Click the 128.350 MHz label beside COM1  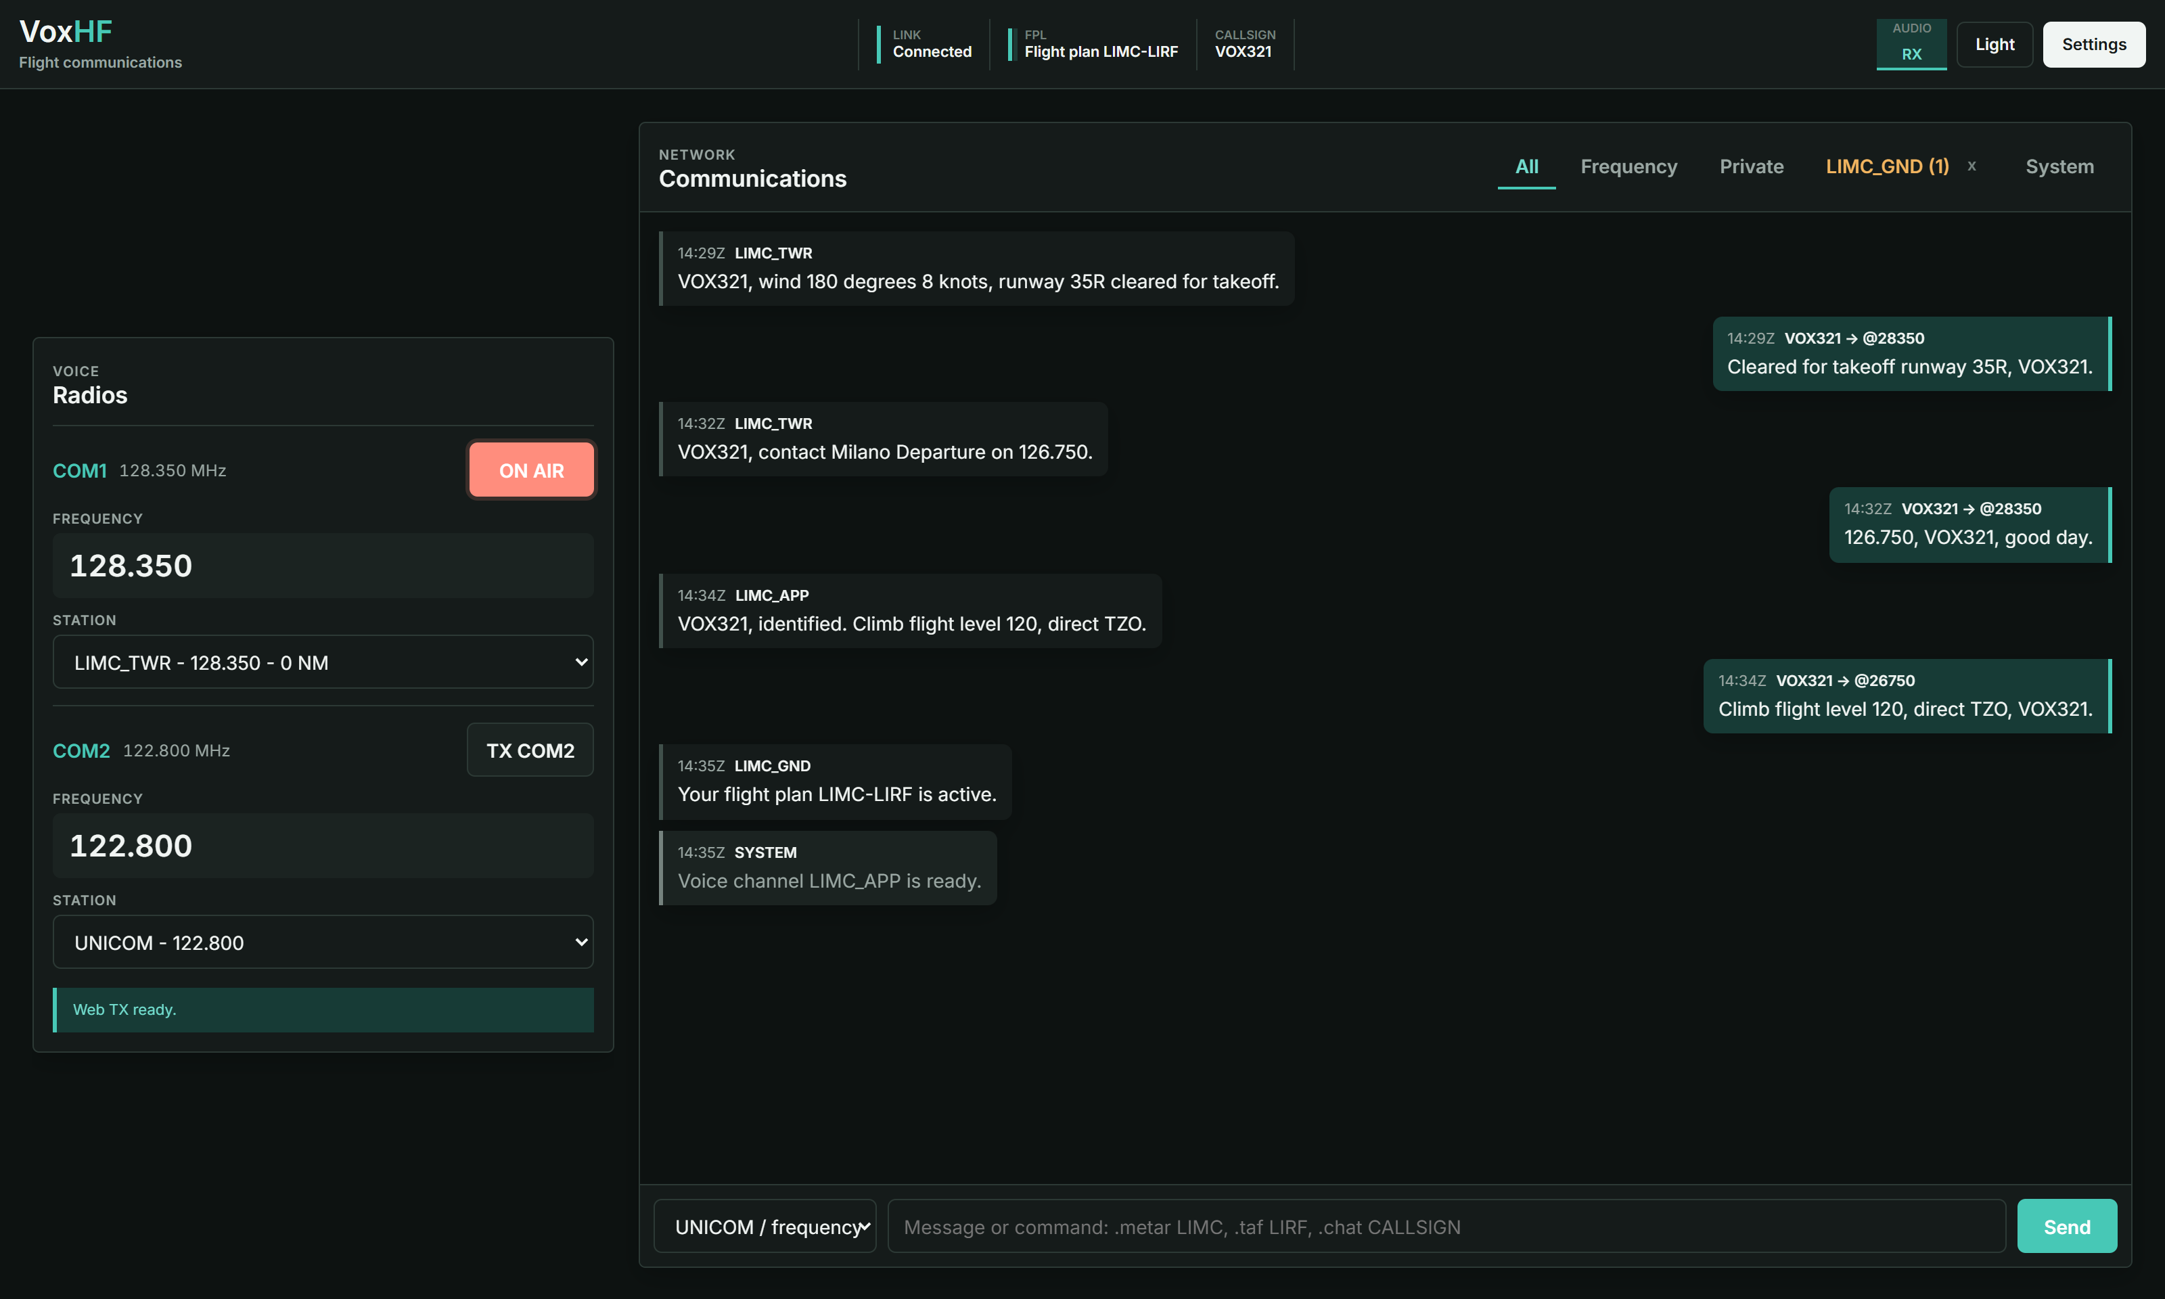point(173,471)
